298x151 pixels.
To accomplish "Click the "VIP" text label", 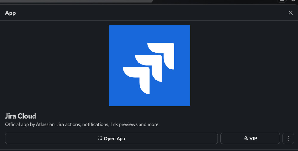I will pos(253,138).
